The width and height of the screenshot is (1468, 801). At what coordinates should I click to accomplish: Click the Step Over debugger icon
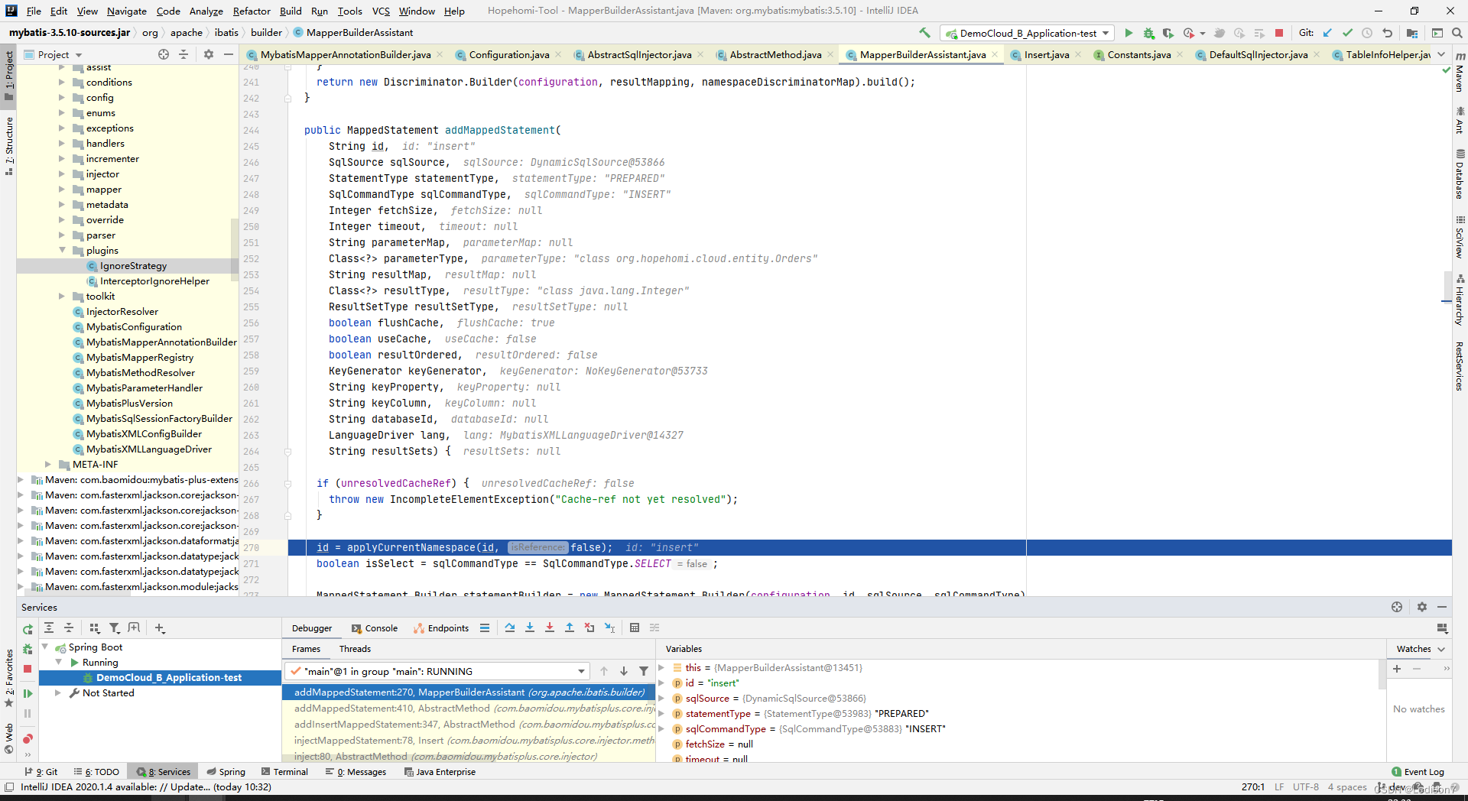point(510,628)
